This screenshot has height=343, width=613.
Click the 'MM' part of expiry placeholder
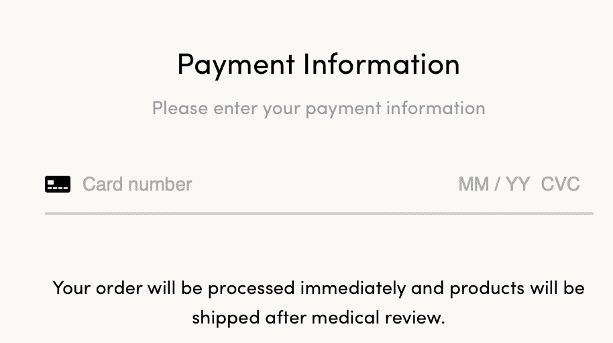coord(473,184)
